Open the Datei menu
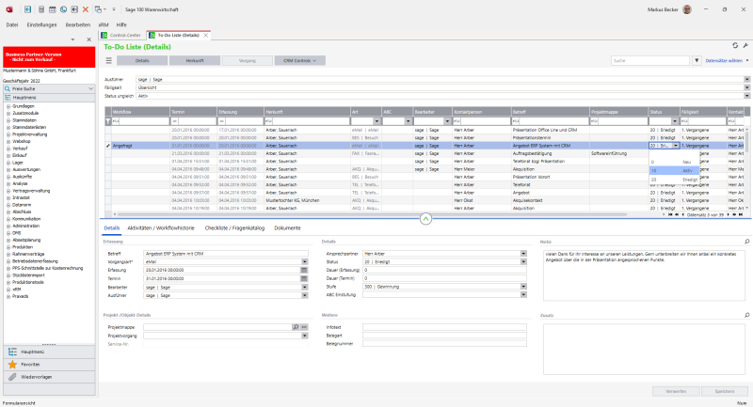 pyautogui.click(x=12, y=24)
